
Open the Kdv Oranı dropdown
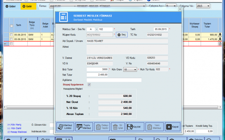click(x=130, y=70)
